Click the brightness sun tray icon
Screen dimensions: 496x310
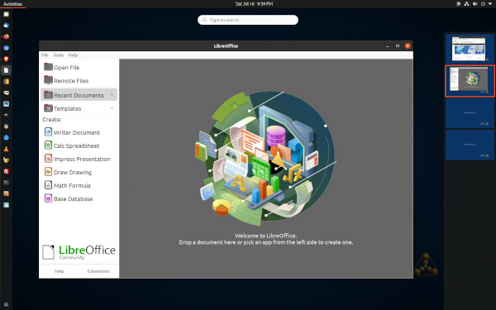click(x=458, y=4)
